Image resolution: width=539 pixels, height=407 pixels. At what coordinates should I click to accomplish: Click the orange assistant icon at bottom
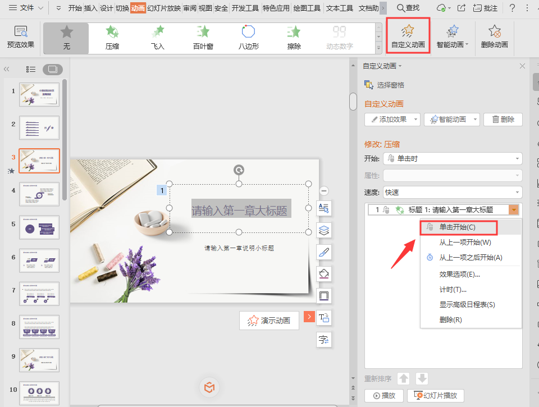pyautogui.click(x=209, y=387)
